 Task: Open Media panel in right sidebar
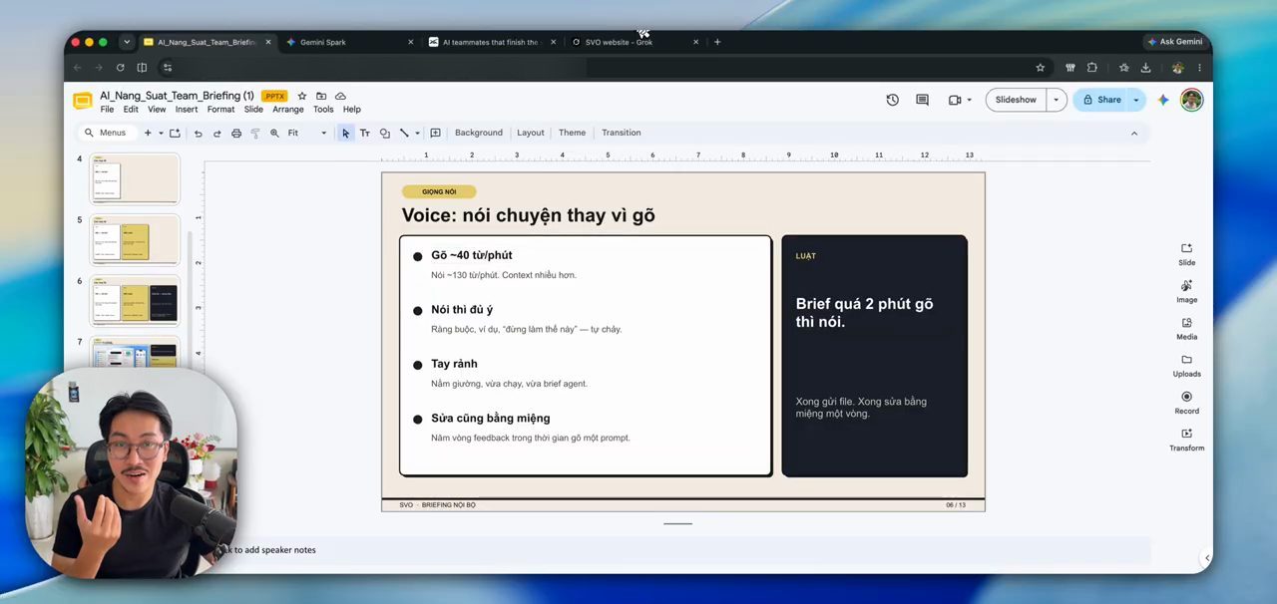coord(1186,328)
